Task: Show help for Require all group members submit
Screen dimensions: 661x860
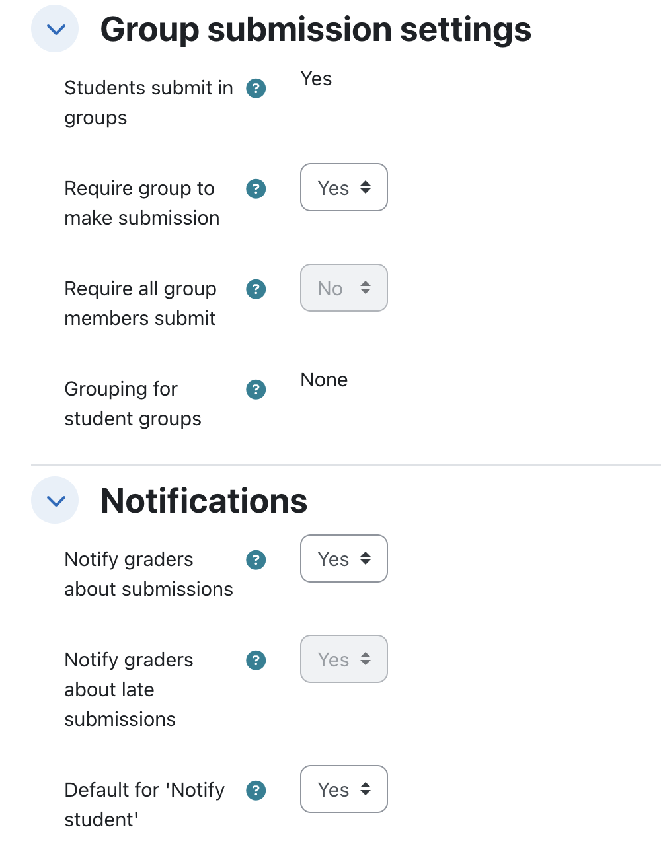Action: click(256, 289)
